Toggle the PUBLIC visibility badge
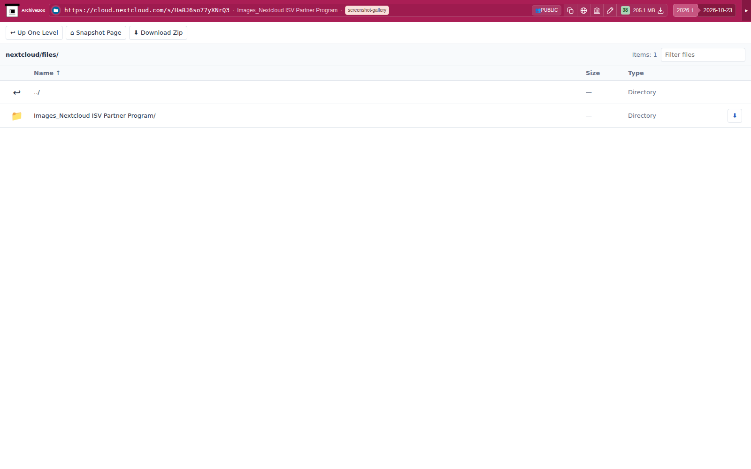This screenshot has width=751, height=469. pos(546,10)
